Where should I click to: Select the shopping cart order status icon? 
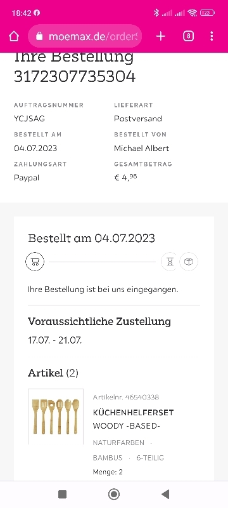tap(35, 262)
